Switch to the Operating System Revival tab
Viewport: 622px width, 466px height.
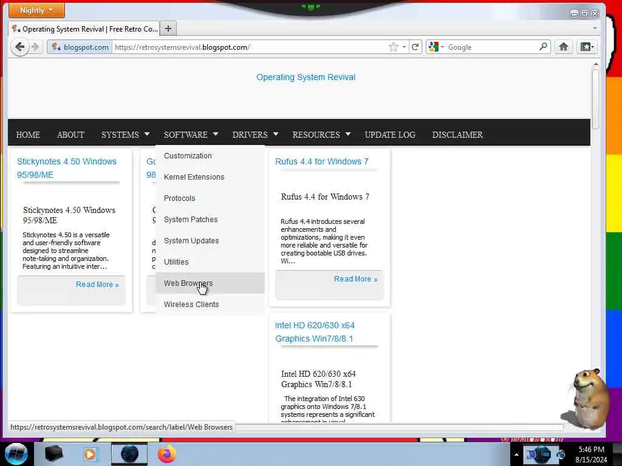coord(84,29)
